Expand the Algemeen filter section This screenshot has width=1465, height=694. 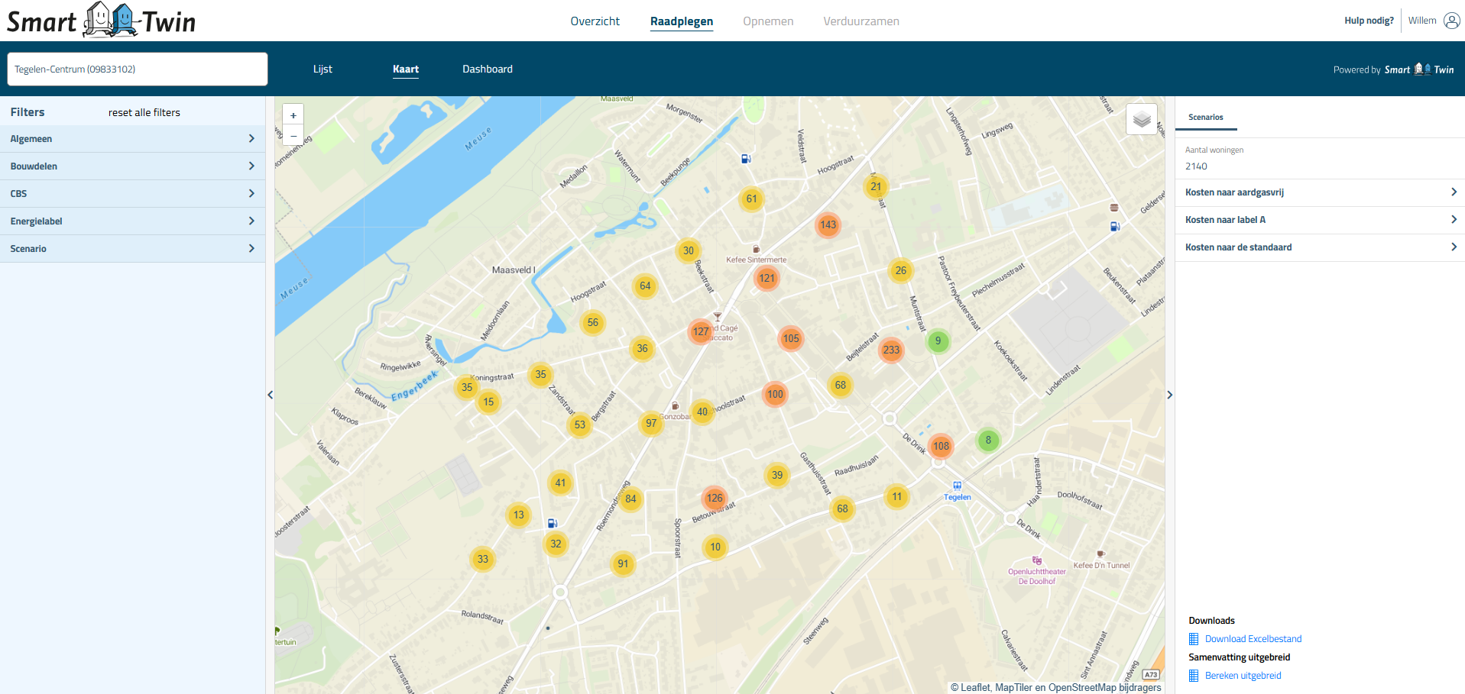[132, 139]
